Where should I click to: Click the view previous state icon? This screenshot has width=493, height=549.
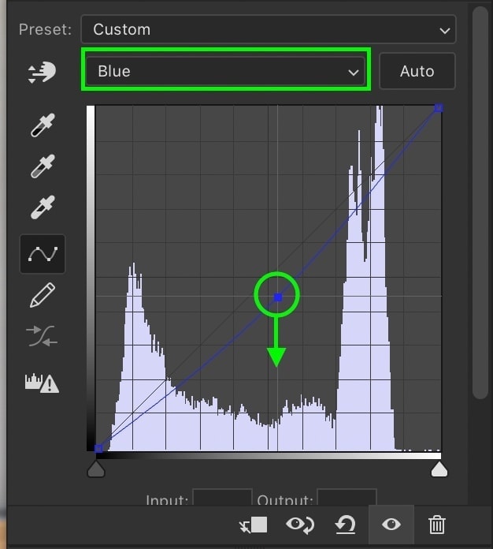pos(300,525)
